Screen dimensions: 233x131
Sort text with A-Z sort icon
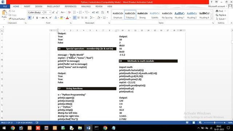pos(103,12)
